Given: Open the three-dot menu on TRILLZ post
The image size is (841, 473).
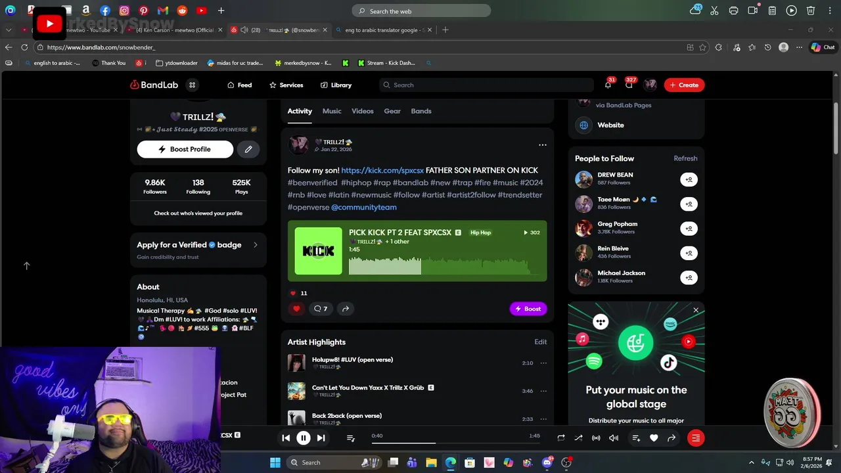Looking at the screenshot, I should 543,145.
